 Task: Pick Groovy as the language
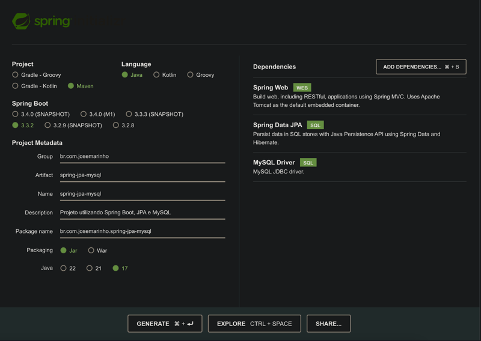pos(201,75)
